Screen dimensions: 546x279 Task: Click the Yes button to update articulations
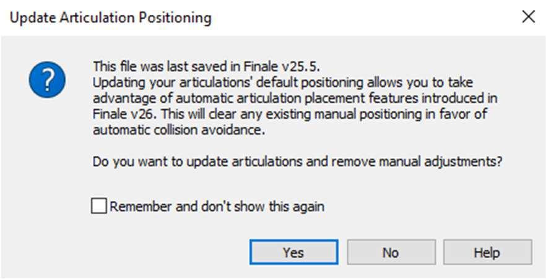tap(293, 252)
